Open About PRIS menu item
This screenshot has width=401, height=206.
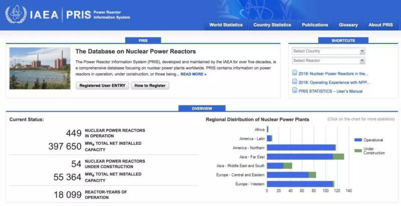tap(380, 25)
